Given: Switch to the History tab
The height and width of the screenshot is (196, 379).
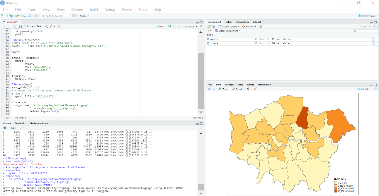Looking at the screenshot, I should point(229,22).
